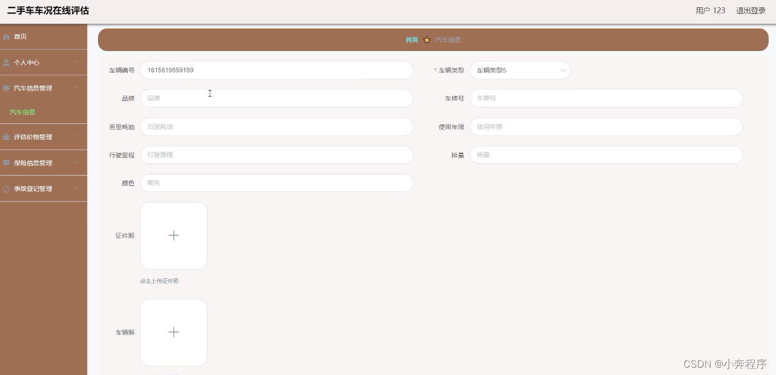Collapse the 汽车信息管理 menu chevron
The width and height of the screenshot is (776, 375).
point(76,88)
